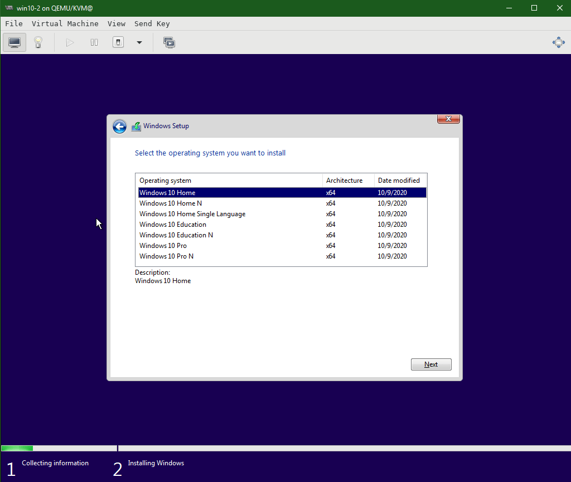Click the green installation progress bar
This screenshot has height=482, width=571.
pyautogui.click(x=17, y=447)
